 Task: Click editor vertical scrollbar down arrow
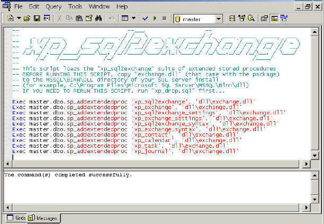coord(314,155)
